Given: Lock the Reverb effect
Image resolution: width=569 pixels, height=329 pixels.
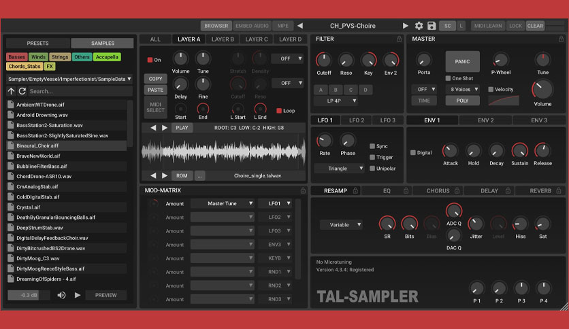Looking at the screenshot, I should (559, 190).
